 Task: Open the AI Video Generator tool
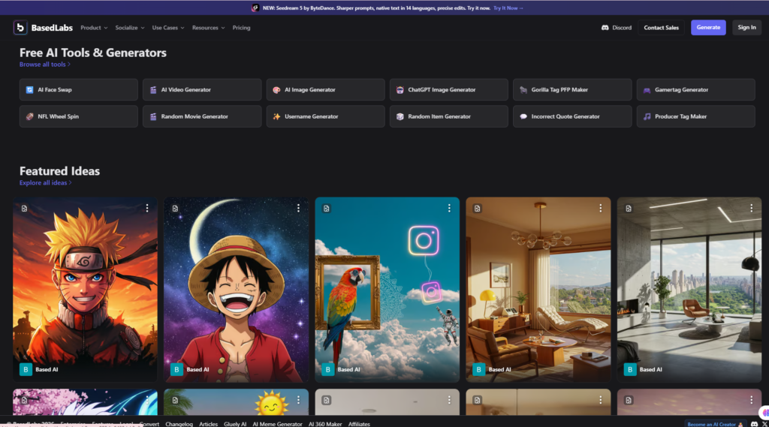click(x=202, y=90)
